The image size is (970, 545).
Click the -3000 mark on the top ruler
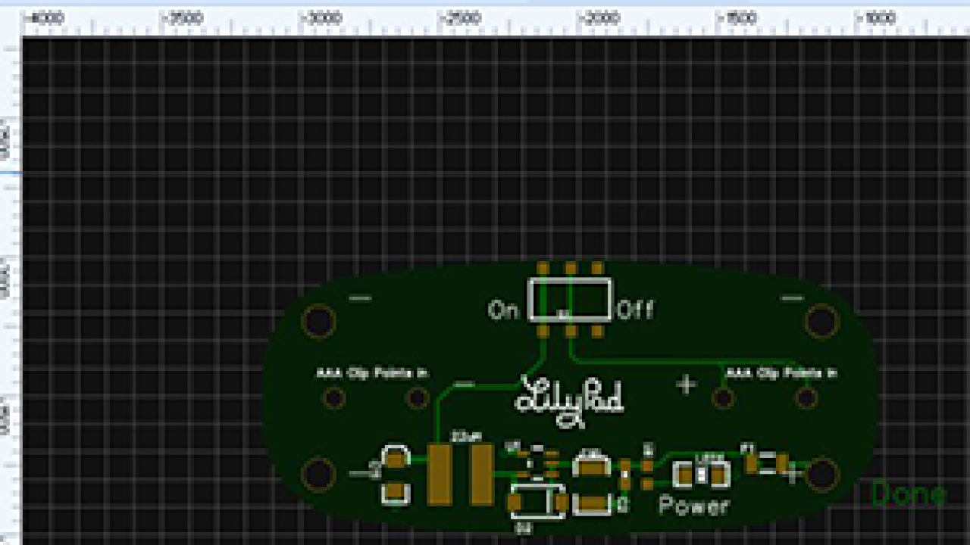322,18
